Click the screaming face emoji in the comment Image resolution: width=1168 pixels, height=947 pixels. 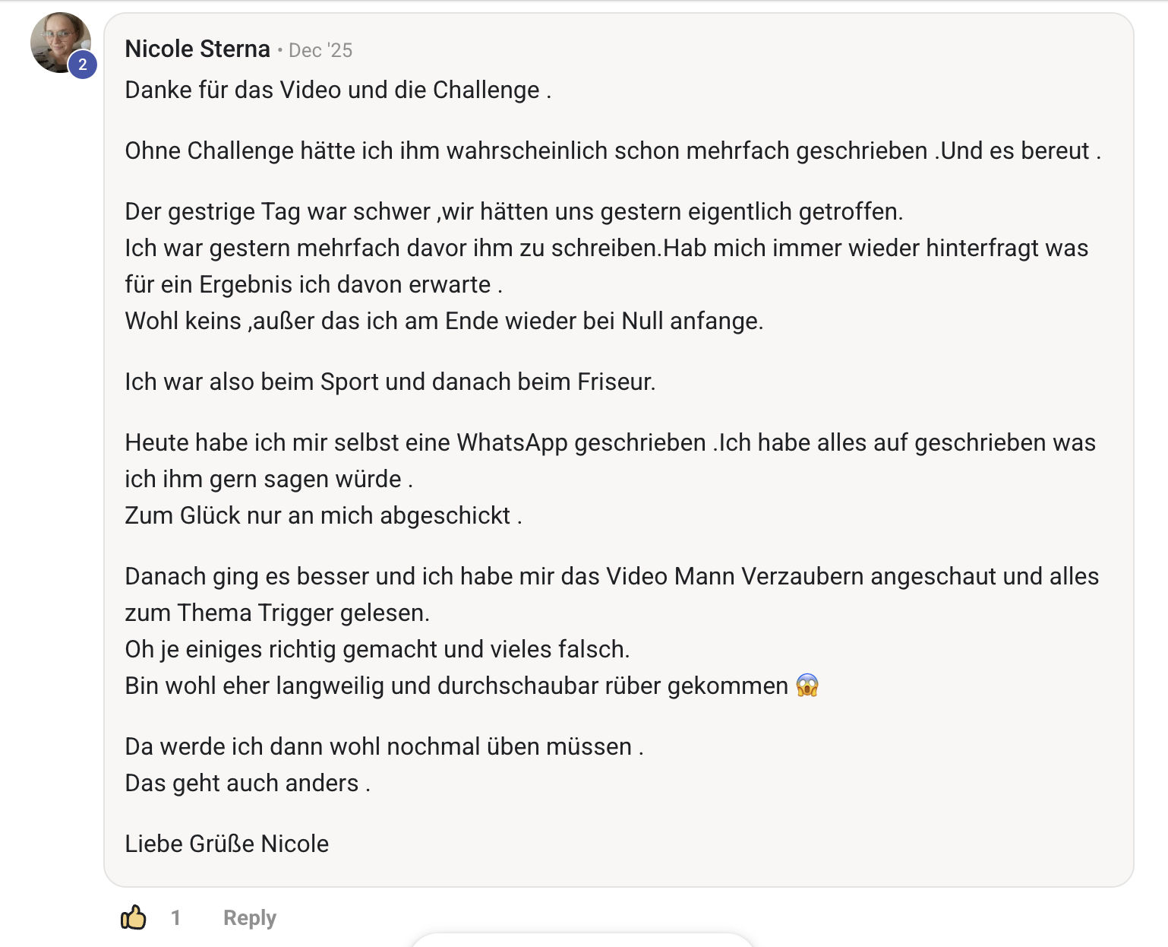click(x=807, y=686)
